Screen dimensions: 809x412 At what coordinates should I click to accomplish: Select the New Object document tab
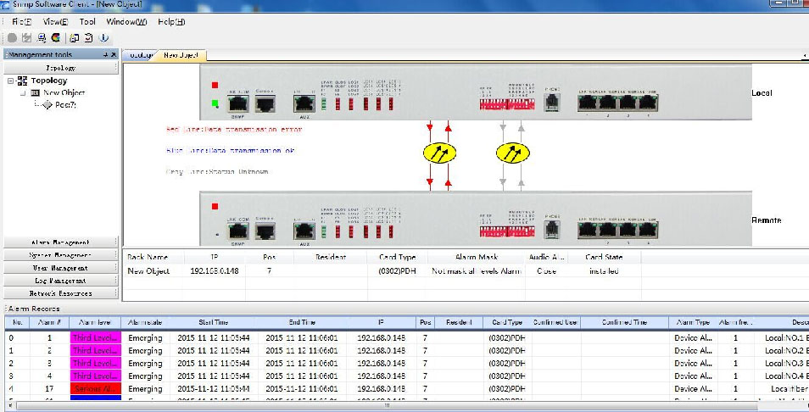point(181,55)
